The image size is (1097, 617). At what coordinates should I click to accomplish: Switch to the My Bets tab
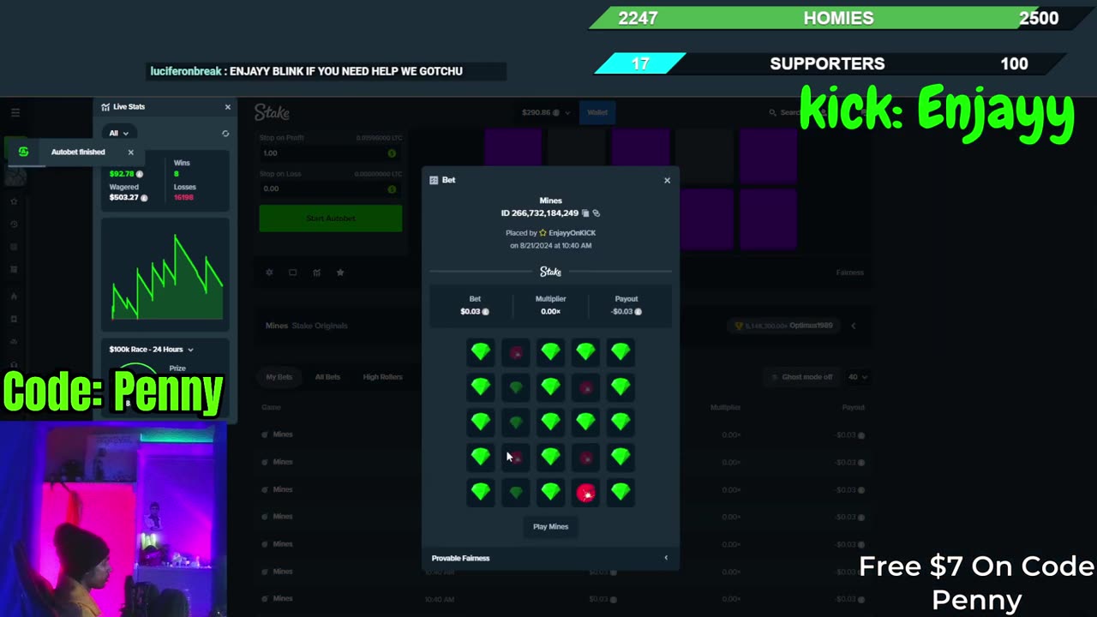(279, 377)
